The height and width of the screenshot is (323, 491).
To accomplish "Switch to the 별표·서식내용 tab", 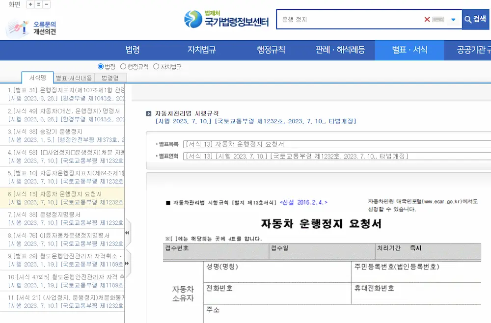I will point(74,78).
